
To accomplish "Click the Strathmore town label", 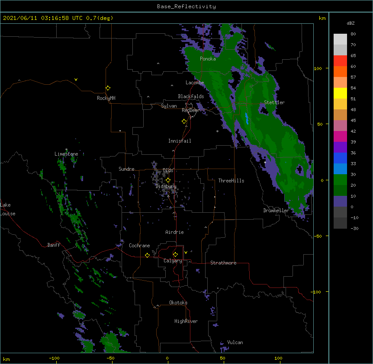I will click(223, 263).
